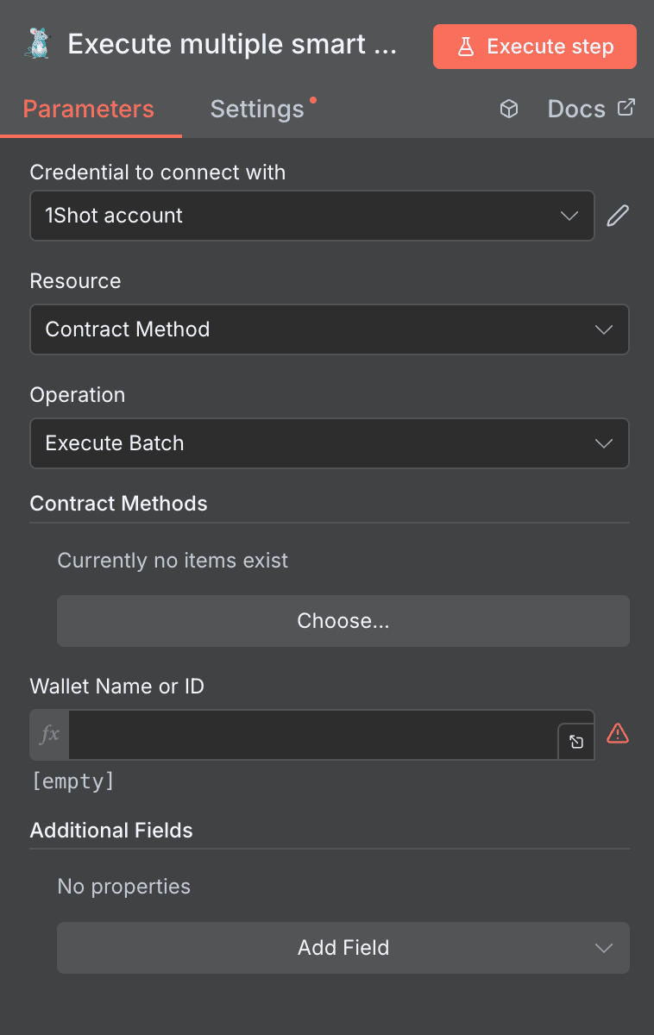
Task: Click the Contract Methods section header
Action: click(118, 504)
